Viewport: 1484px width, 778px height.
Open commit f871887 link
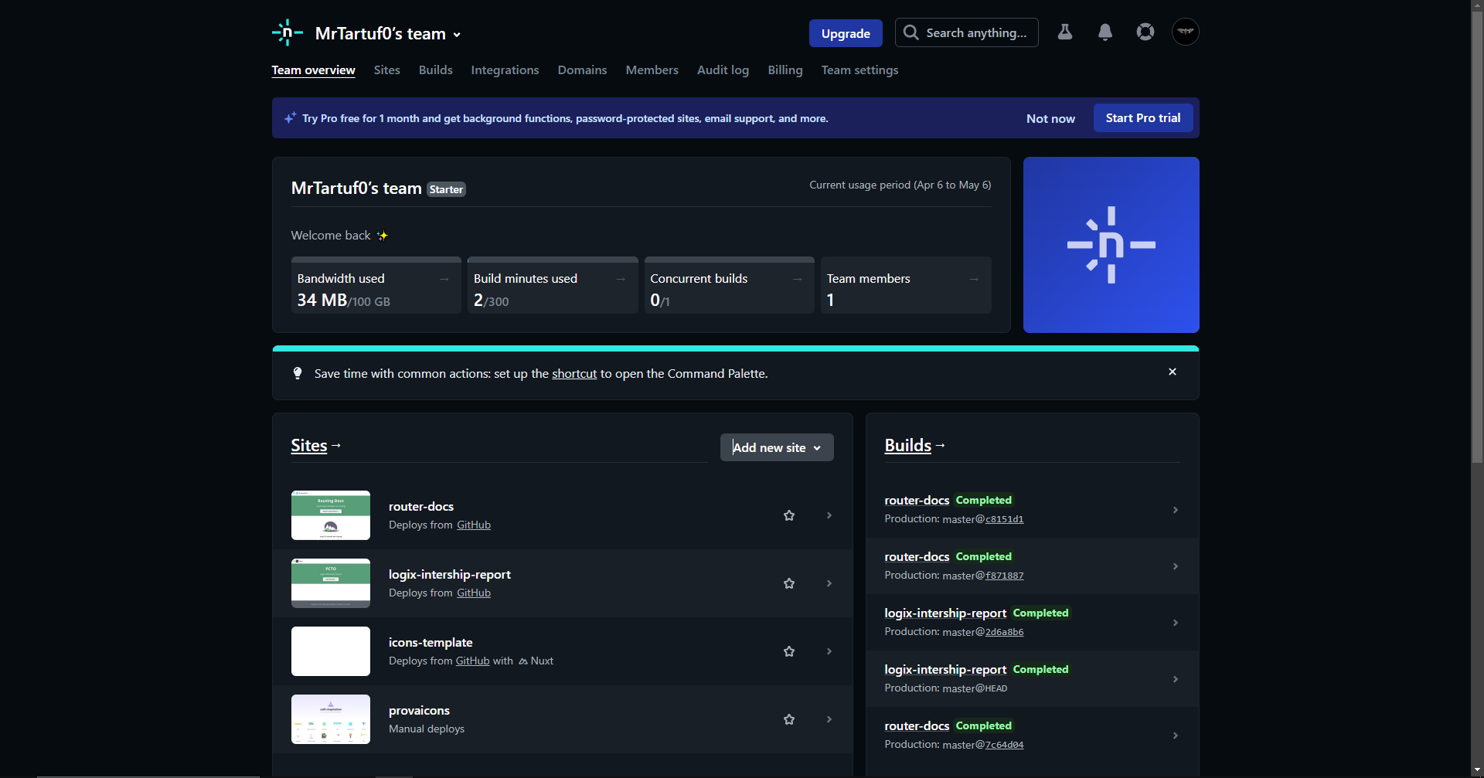(1004, 576)
